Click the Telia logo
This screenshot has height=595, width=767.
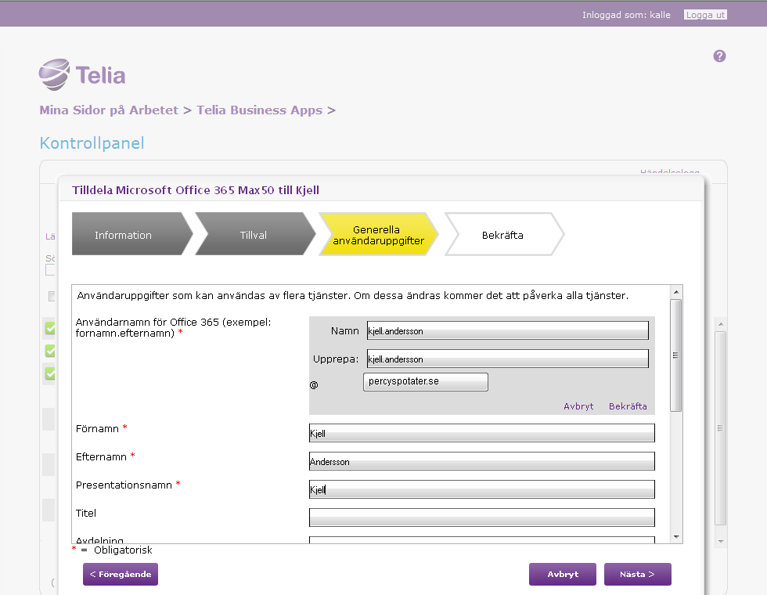pyautogui.click(x=82, y=75)
